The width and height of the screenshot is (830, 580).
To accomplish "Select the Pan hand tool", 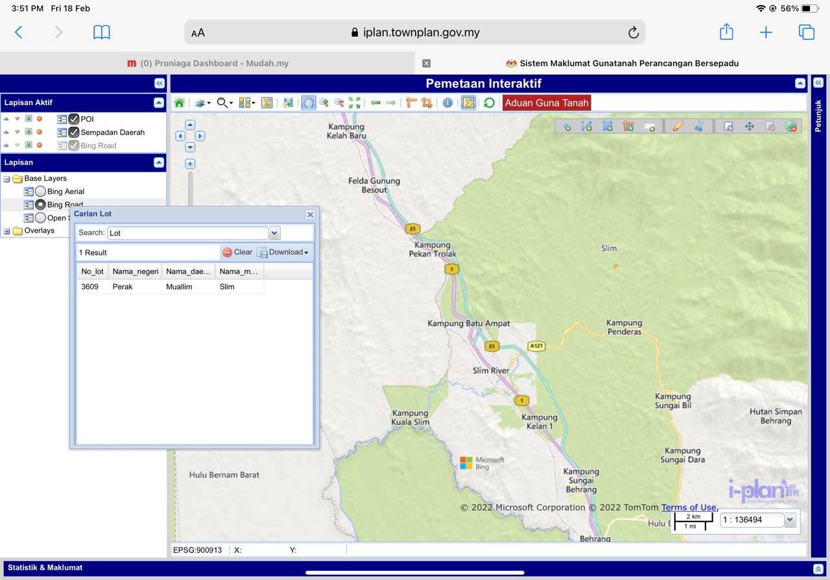I will coord(308,103).
